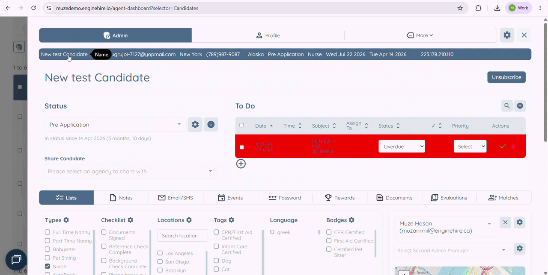Screen dimensions: 548x275
Task: Open the Priority Select dropdown
Action: coord(470,146)
